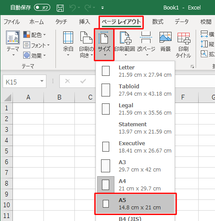
Task: Switch to the 数式 tab
Action: click(158, 22)
